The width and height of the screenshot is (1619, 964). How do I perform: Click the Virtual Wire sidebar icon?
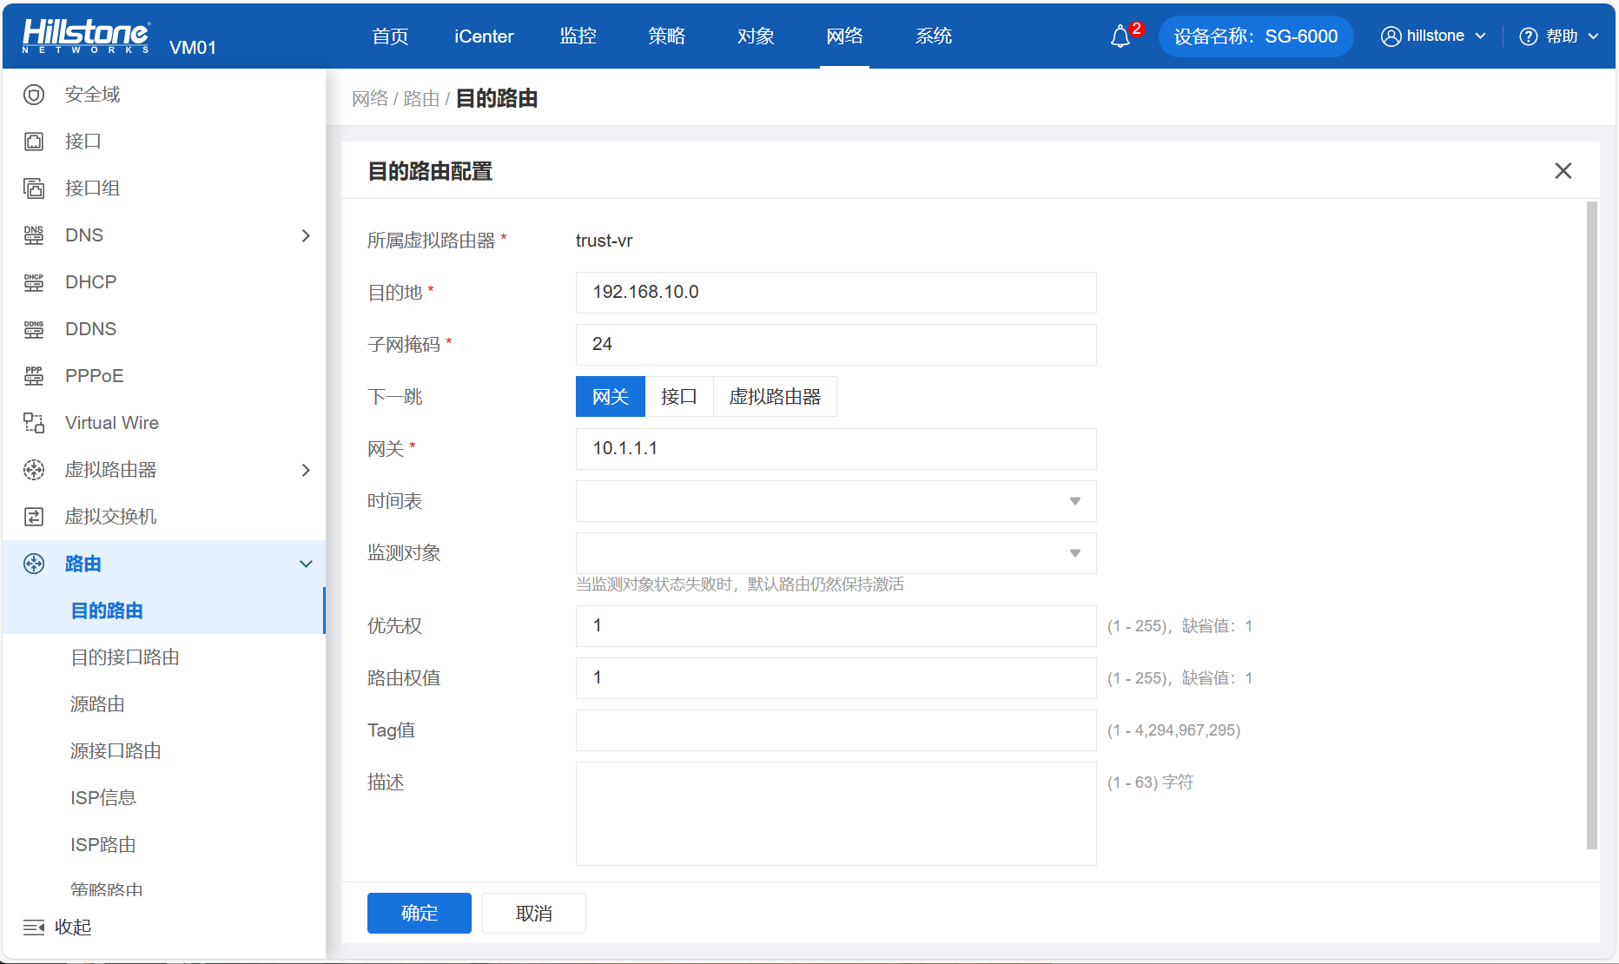34,423
